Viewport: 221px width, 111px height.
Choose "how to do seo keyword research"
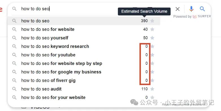pyautogui.click(x=84, y=47)
